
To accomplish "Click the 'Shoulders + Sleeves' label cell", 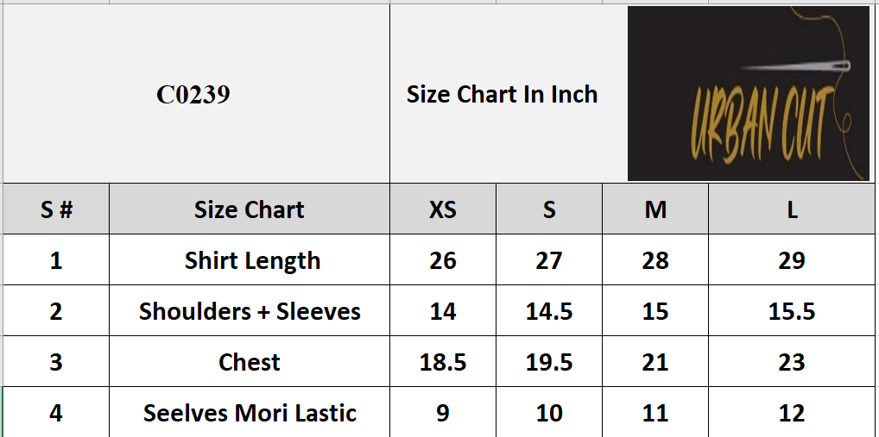I will point(250,311).
